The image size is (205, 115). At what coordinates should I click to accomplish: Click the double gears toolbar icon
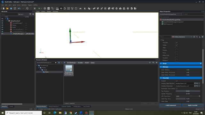pos(113,9)
